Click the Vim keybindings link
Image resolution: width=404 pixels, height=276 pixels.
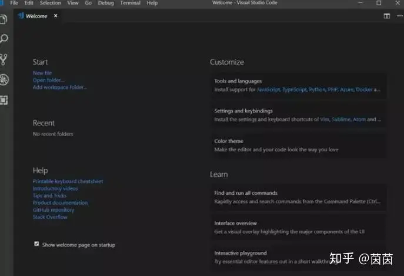pyautogui.click(x=325, y=119)
